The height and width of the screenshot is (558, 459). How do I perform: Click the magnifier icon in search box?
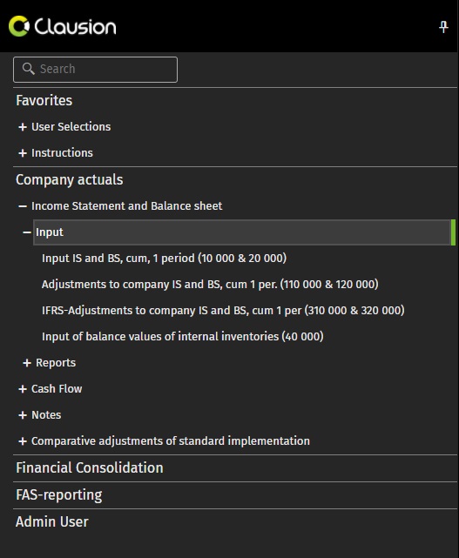click(28, 69)
